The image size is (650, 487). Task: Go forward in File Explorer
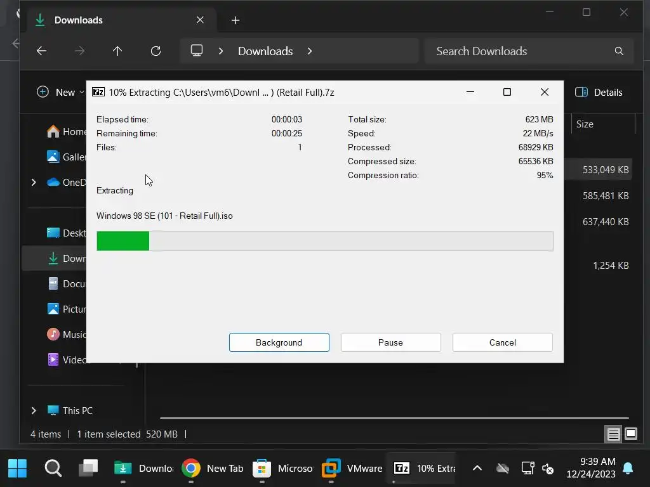point(79,51)
